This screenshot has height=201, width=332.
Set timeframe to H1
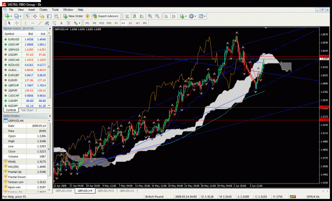[116, 23]
